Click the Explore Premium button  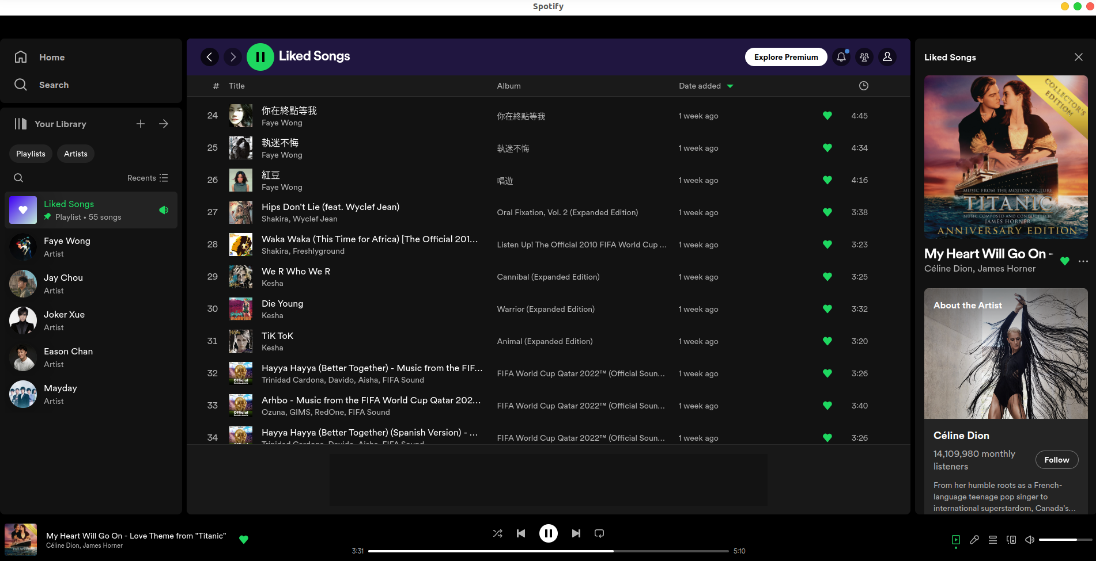(x=786, y=57)
